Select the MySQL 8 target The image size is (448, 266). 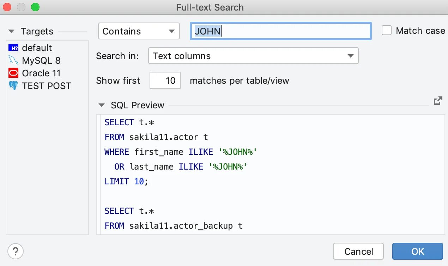41,61
